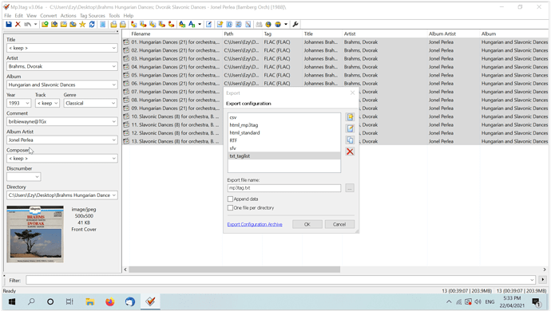
Task: Open the Convert menu
Action: pos(49,16)
